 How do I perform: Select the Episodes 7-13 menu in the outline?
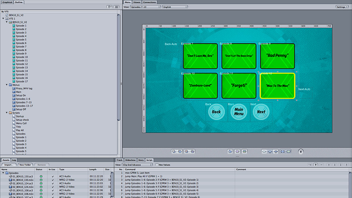tap(23, 102)
